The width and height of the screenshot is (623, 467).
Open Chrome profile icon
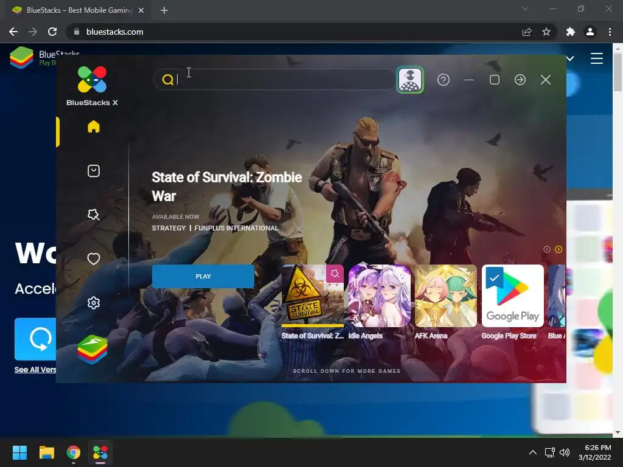pos(590,32)
